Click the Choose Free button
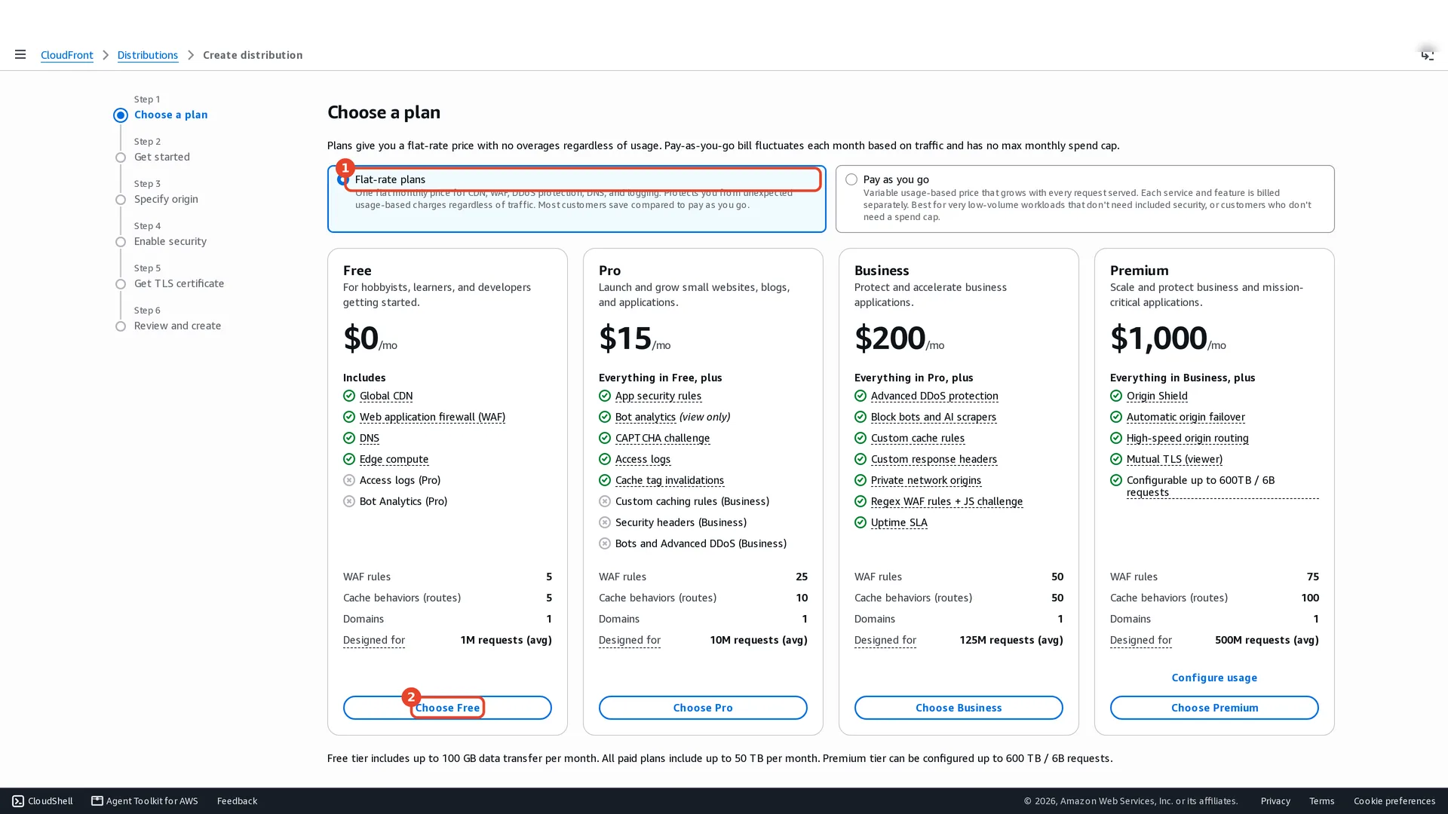The width and height of the screenshot is (1448, 814). [447, 708]
